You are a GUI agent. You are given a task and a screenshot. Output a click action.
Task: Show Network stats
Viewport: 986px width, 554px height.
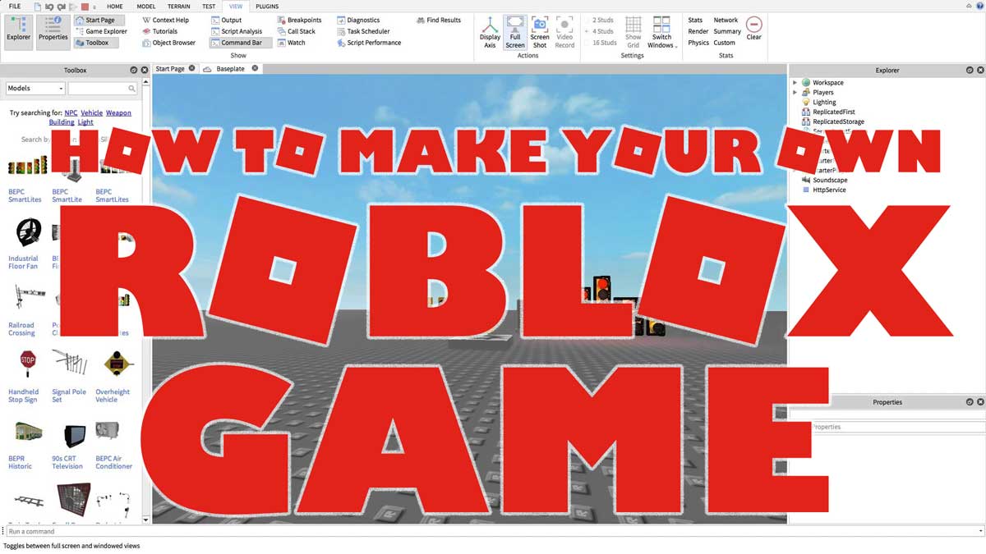[726, 20]
